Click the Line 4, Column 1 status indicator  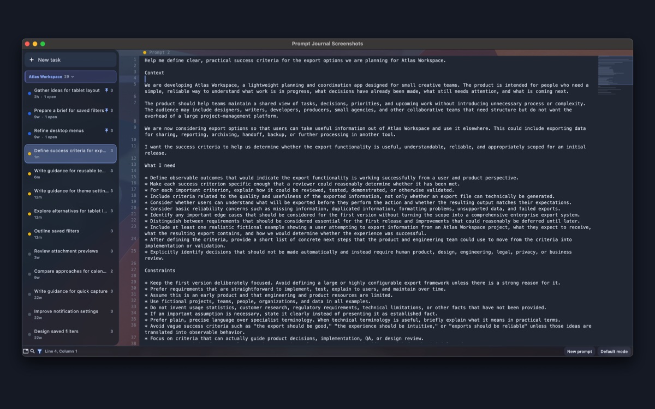point(61,351)
